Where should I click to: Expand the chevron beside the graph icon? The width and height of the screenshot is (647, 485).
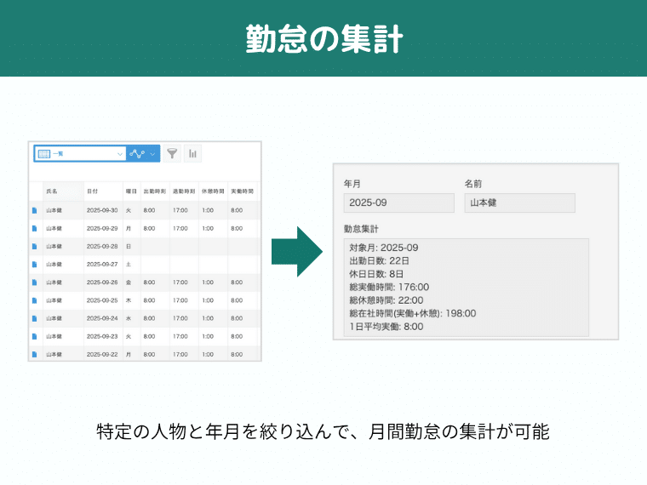pos(152,154)
